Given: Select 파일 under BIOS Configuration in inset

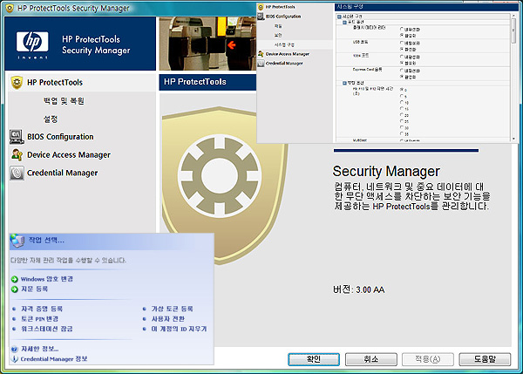Looking at the screenshot, I should click(x=278, y=25).
